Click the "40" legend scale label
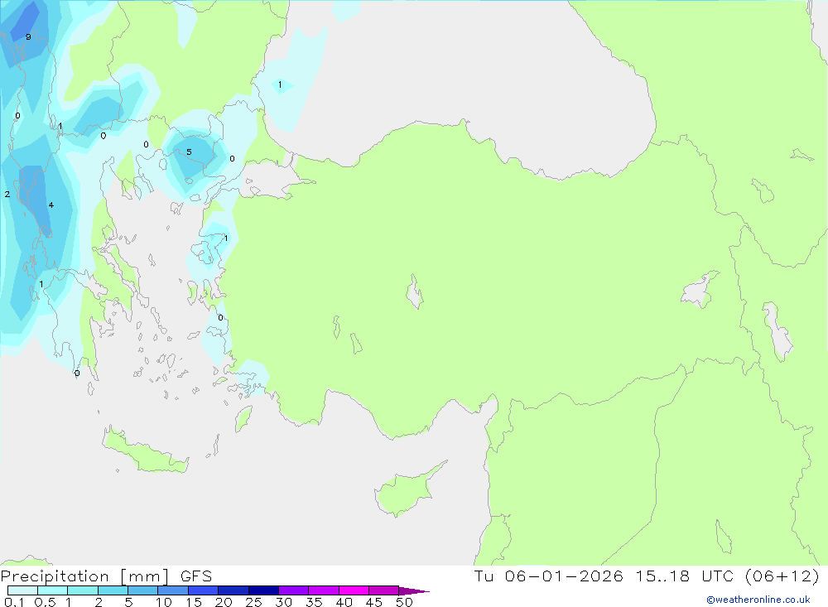This screenshot has width=828, height=607. click(x=344, y=602)
